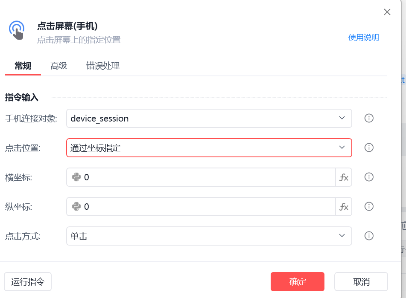Click the 运行指令 button
406x298 pixels.
[28, 281]
